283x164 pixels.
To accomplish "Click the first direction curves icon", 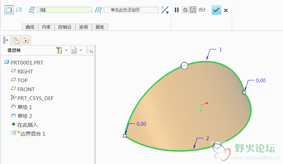I will [x=32, y=10].
